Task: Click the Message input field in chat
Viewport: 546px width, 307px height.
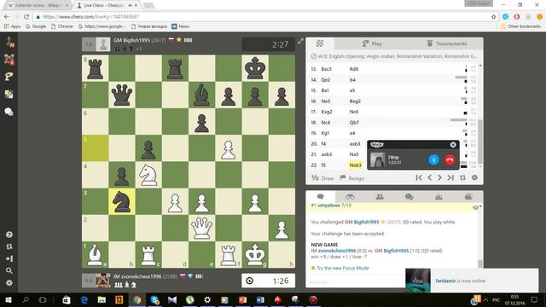Action: click(x=355, y=281)
